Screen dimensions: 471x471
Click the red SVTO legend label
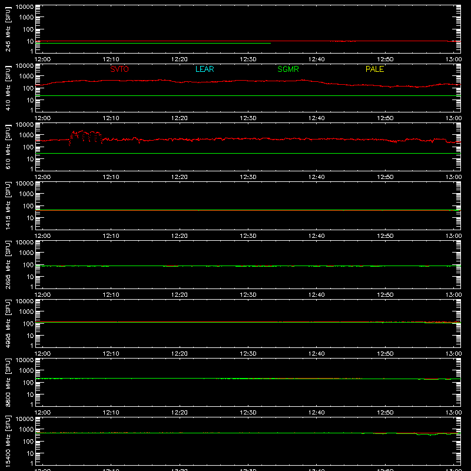[x=120, y=69]
